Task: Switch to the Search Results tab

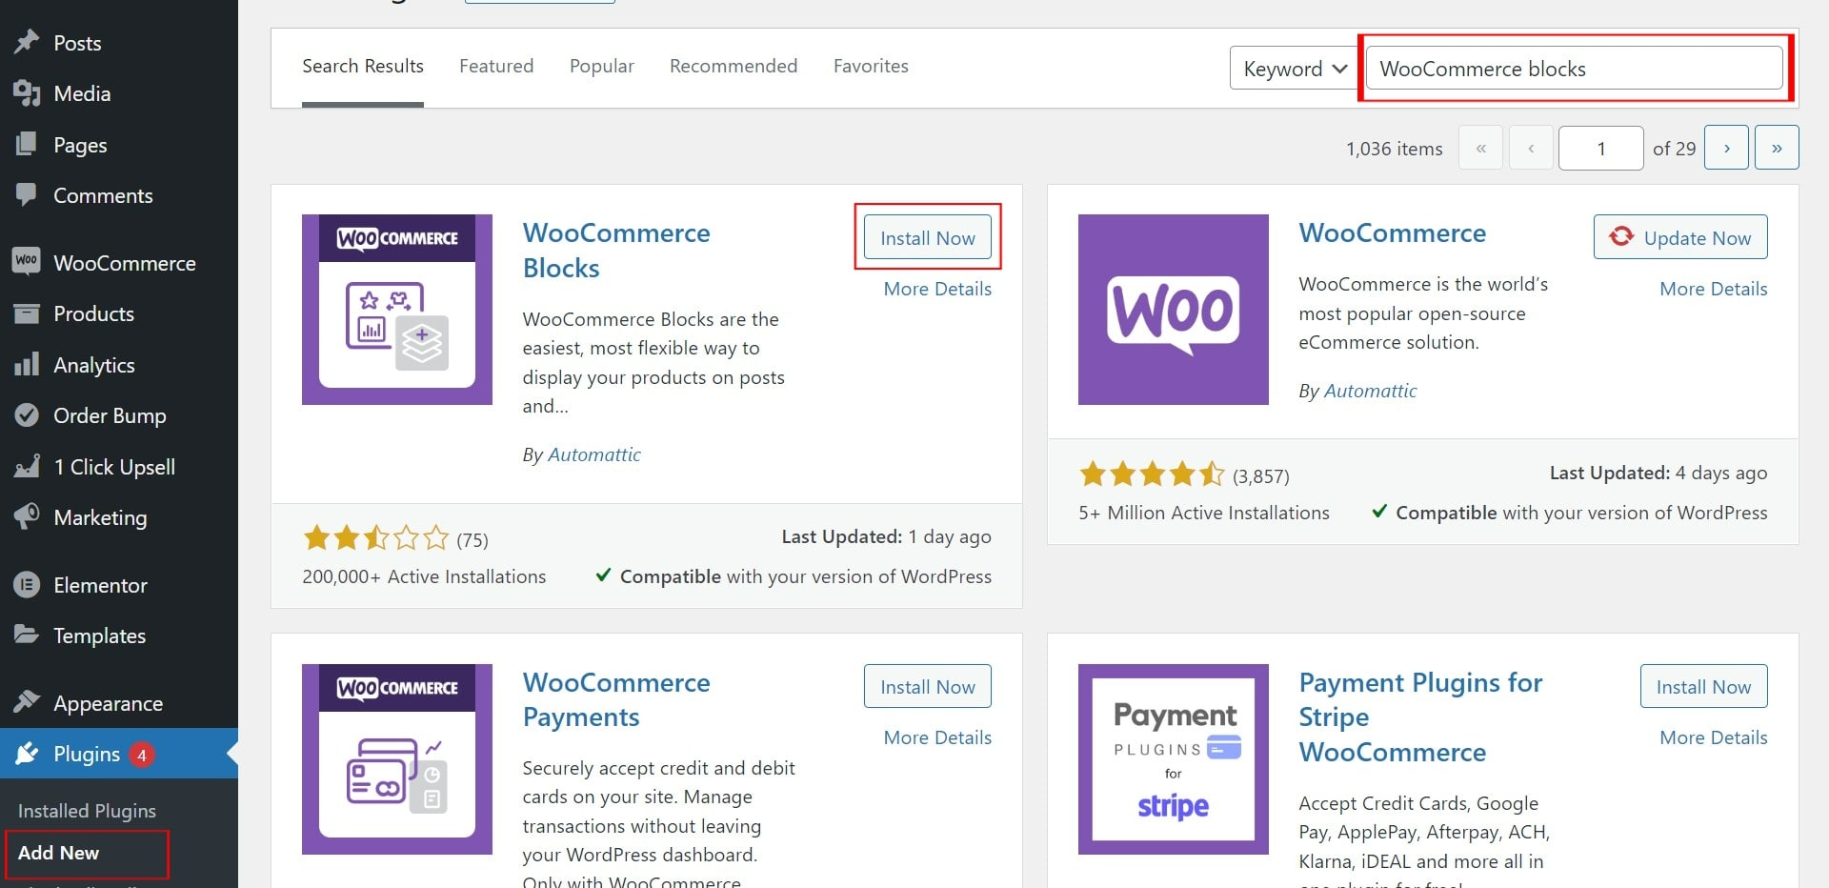Action: pos(363,66)
